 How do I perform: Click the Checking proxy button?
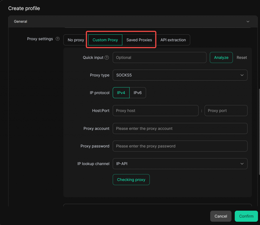point(131,180)
